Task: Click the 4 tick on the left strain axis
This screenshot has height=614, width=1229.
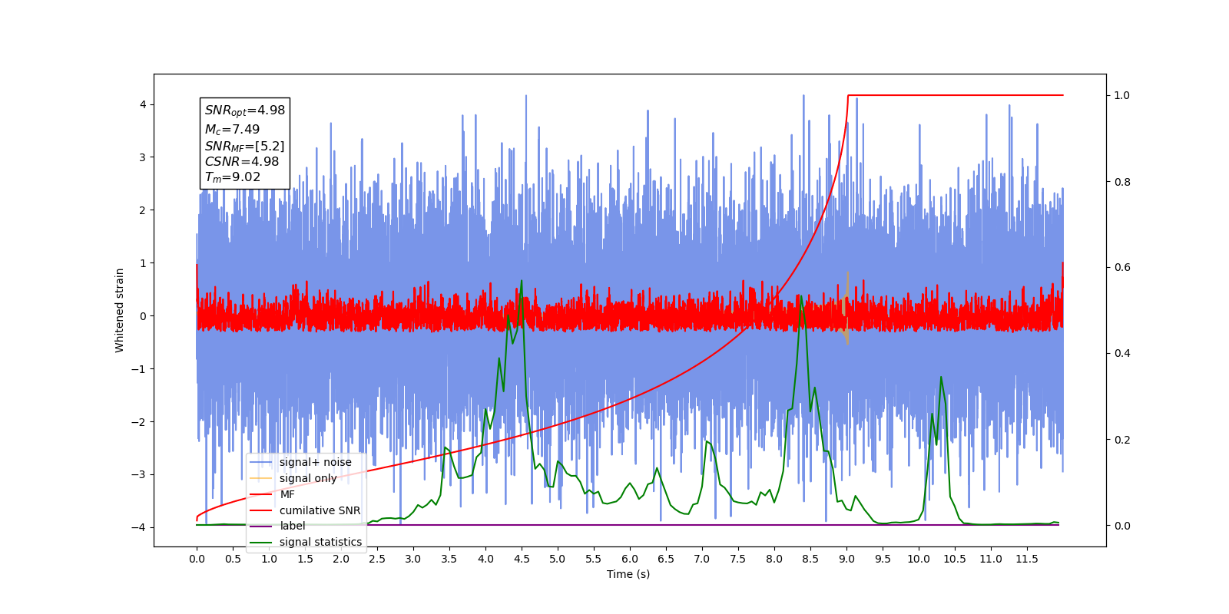Action: pos(143,104)
